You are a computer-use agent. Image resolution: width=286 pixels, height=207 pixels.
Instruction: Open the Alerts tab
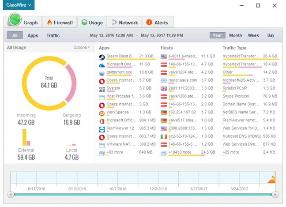(x=158, y=22)
